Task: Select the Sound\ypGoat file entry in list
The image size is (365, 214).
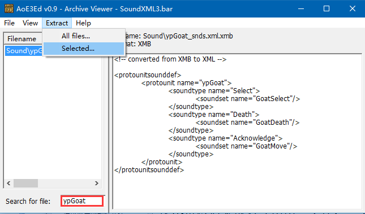Action: [x=24, y=51]
